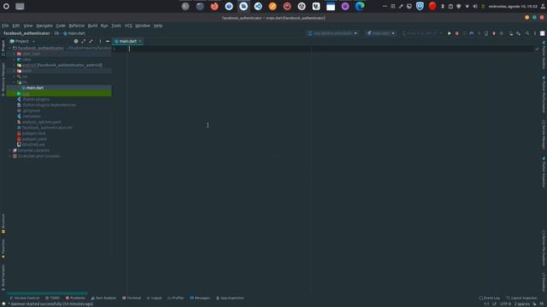Viewport: 547px width, 307px height.
Task: Click the Collapse All icon in Project panel
Action: (91, 41)
